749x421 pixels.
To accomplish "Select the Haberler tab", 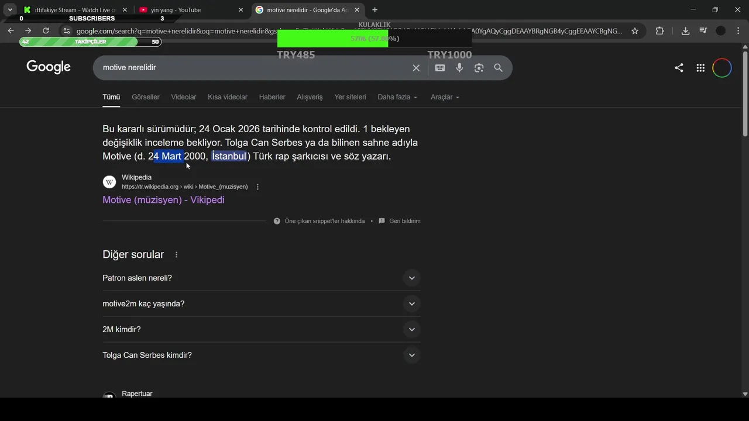I will [x=272, y=97].
